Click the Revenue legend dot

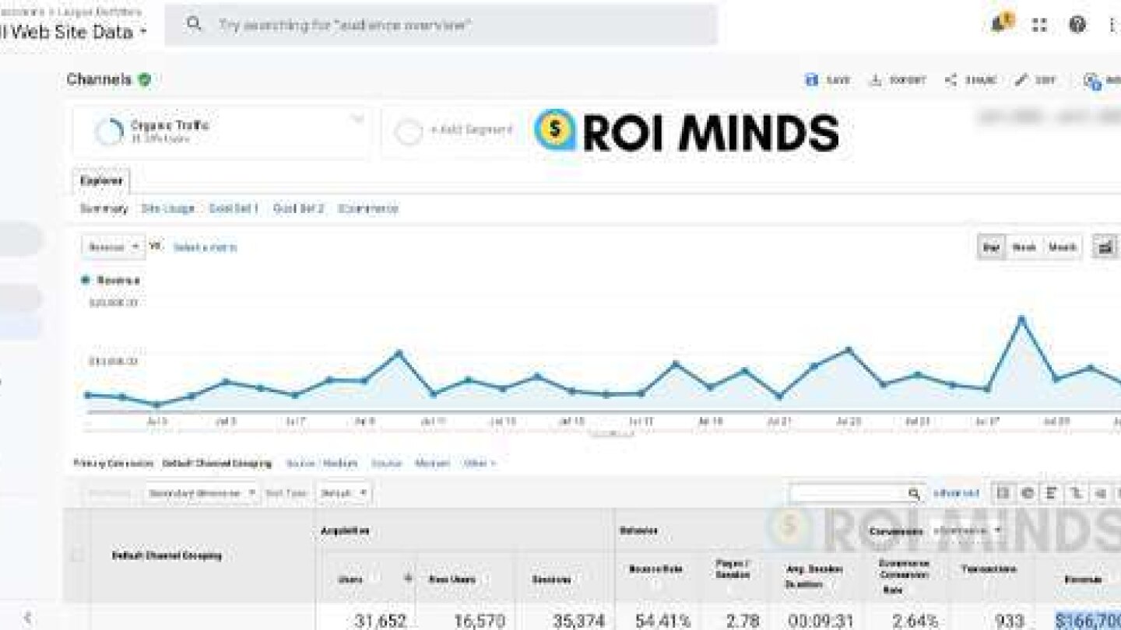click(86, 280)
